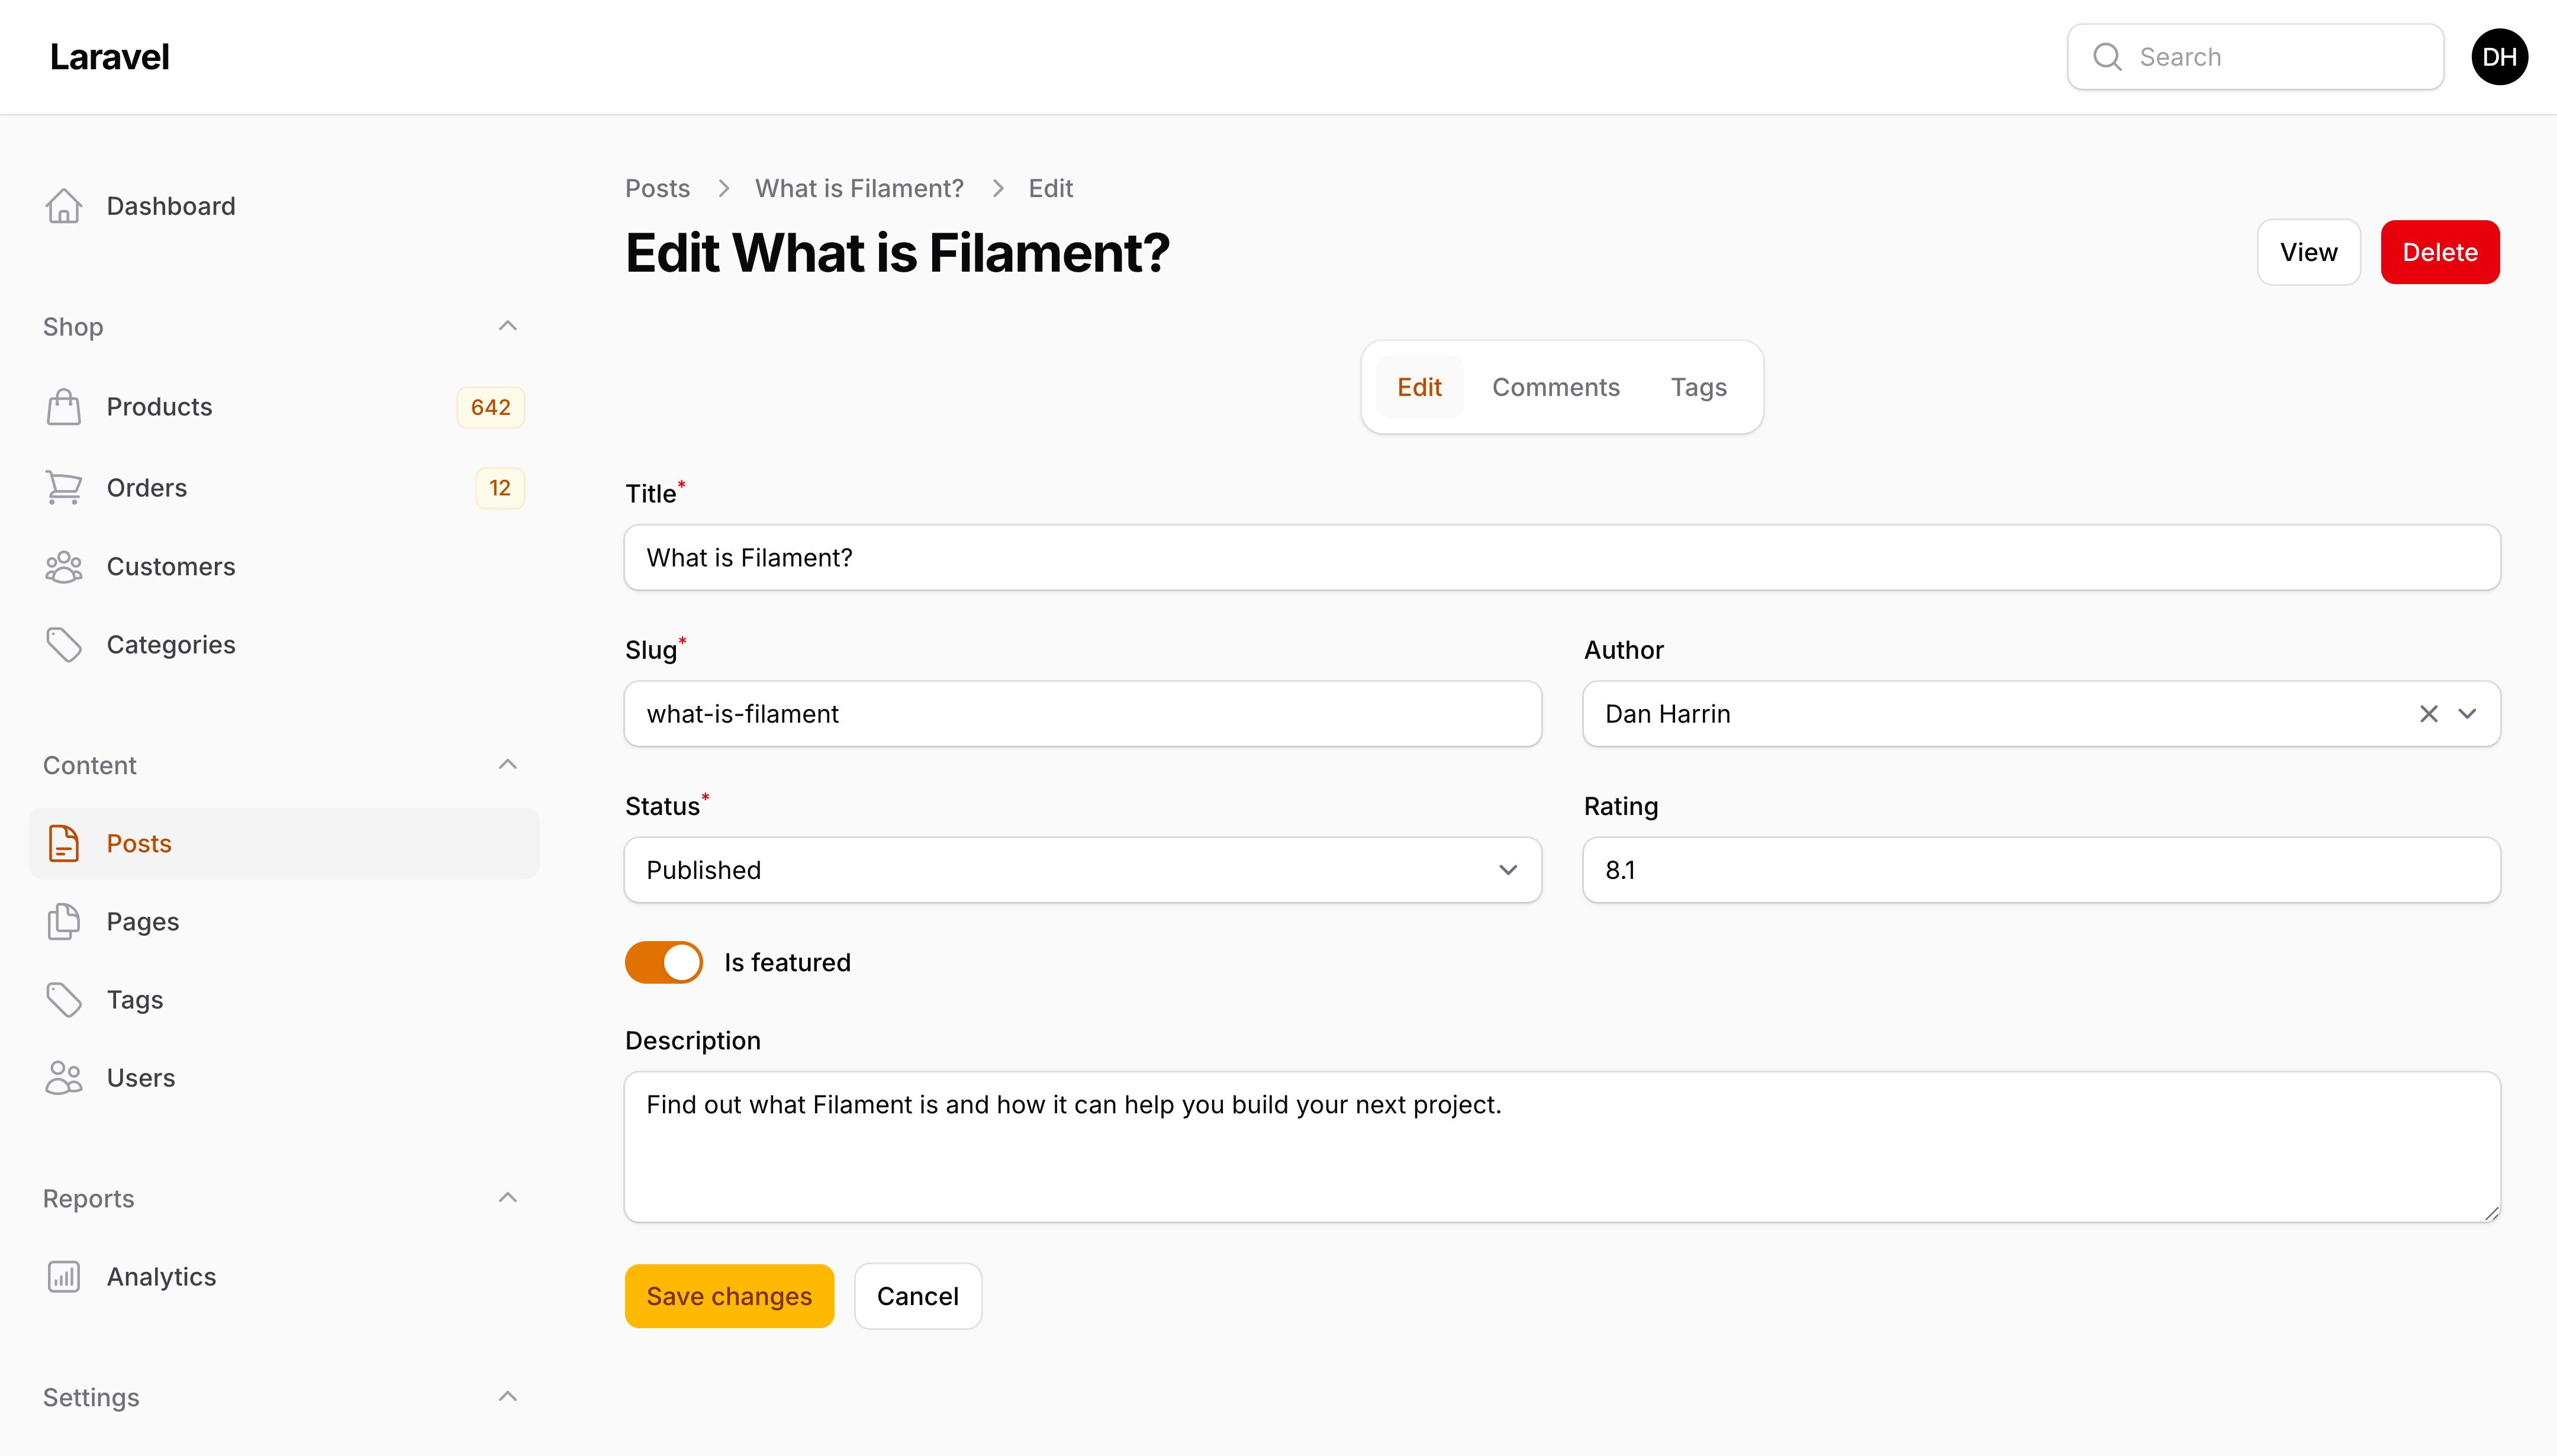Click the Edit breadcrumb text
Screen dimensions: 2557x1456
(1050, 188)
